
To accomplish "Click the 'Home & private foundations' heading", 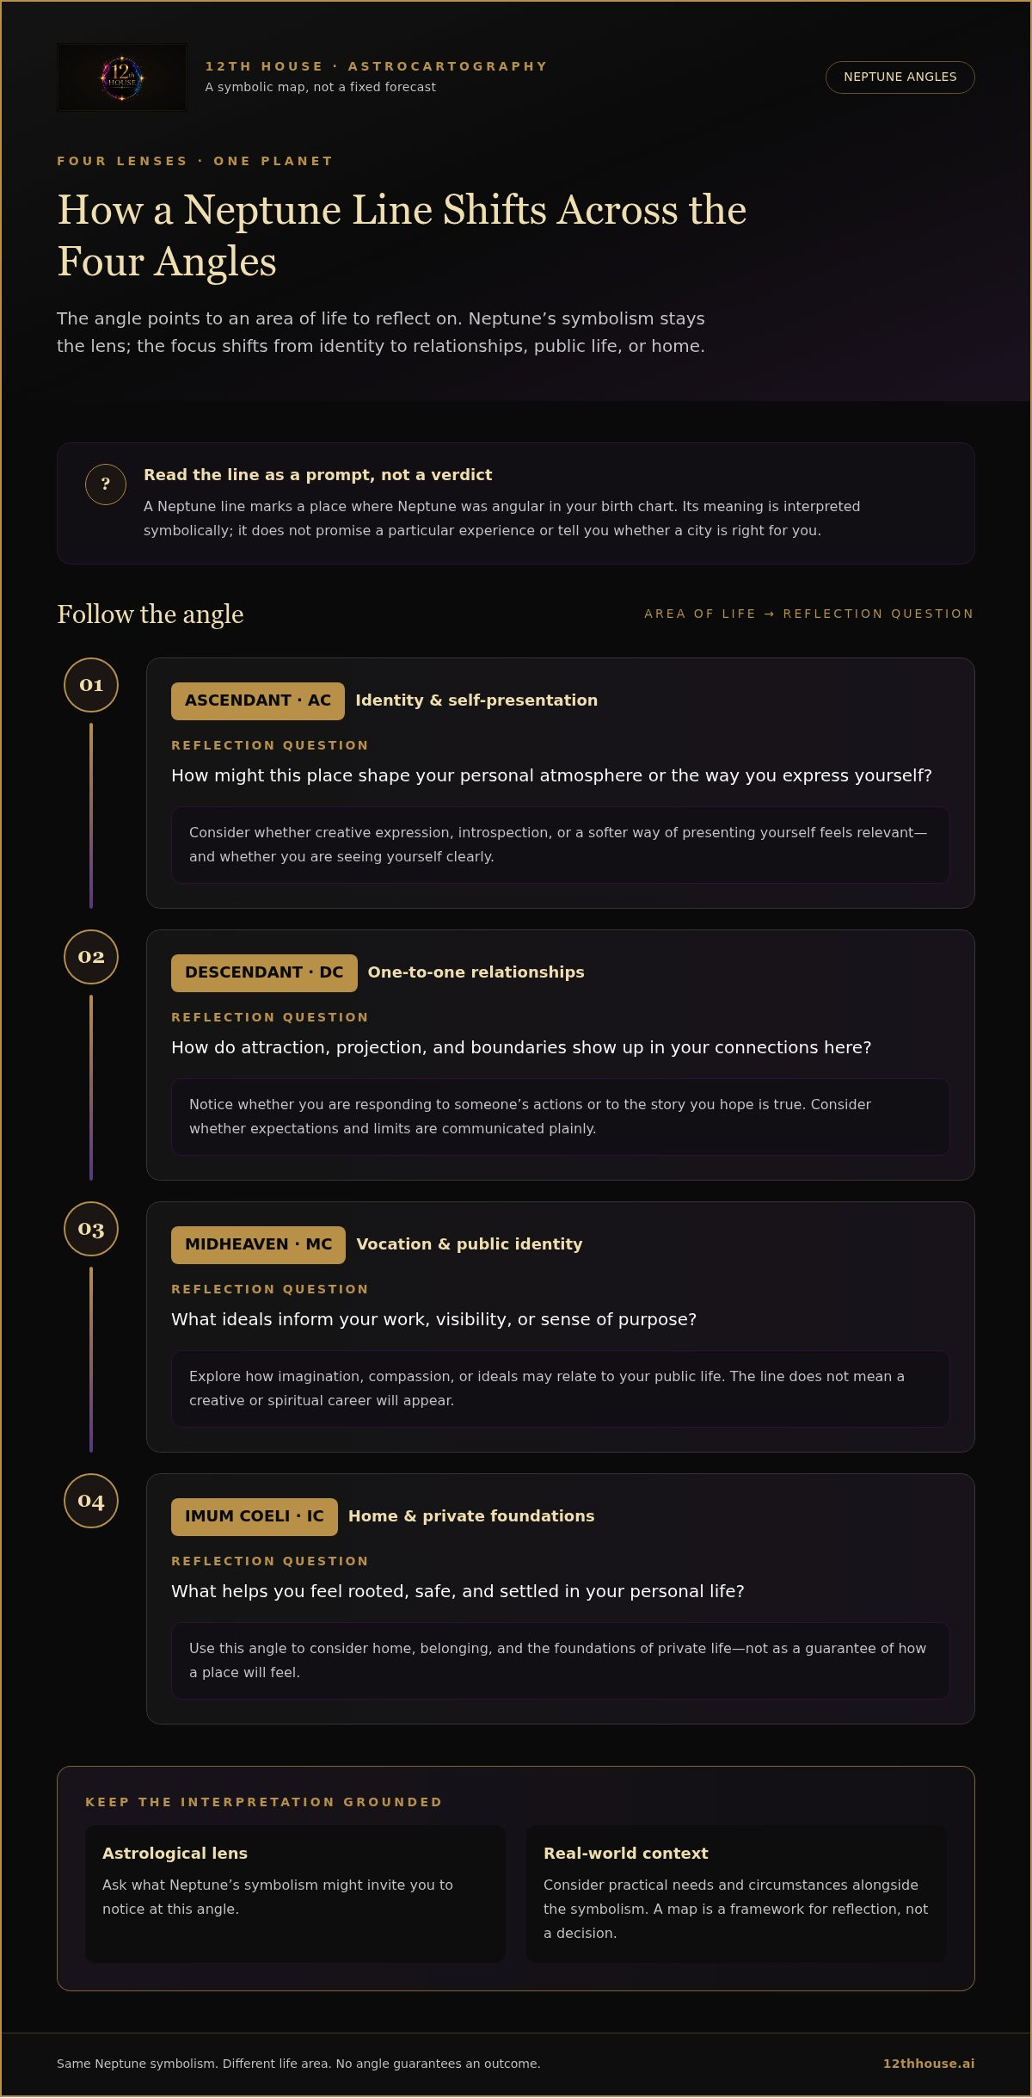I will tap(471, 1516).
